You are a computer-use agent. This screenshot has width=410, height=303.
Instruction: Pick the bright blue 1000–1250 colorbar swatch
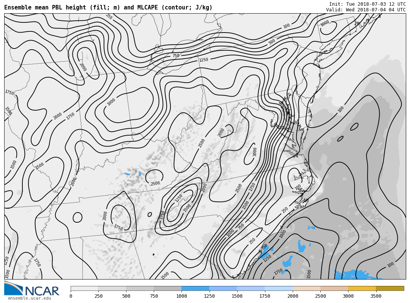(195, 289)
